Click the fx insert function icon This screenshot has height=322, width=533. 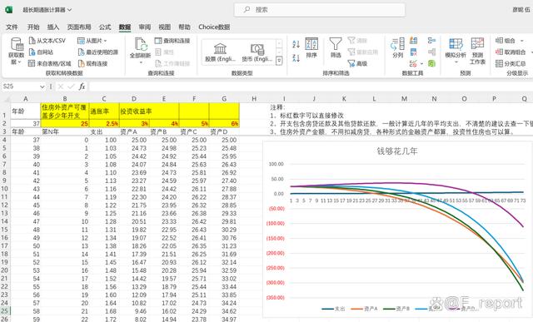82,87
